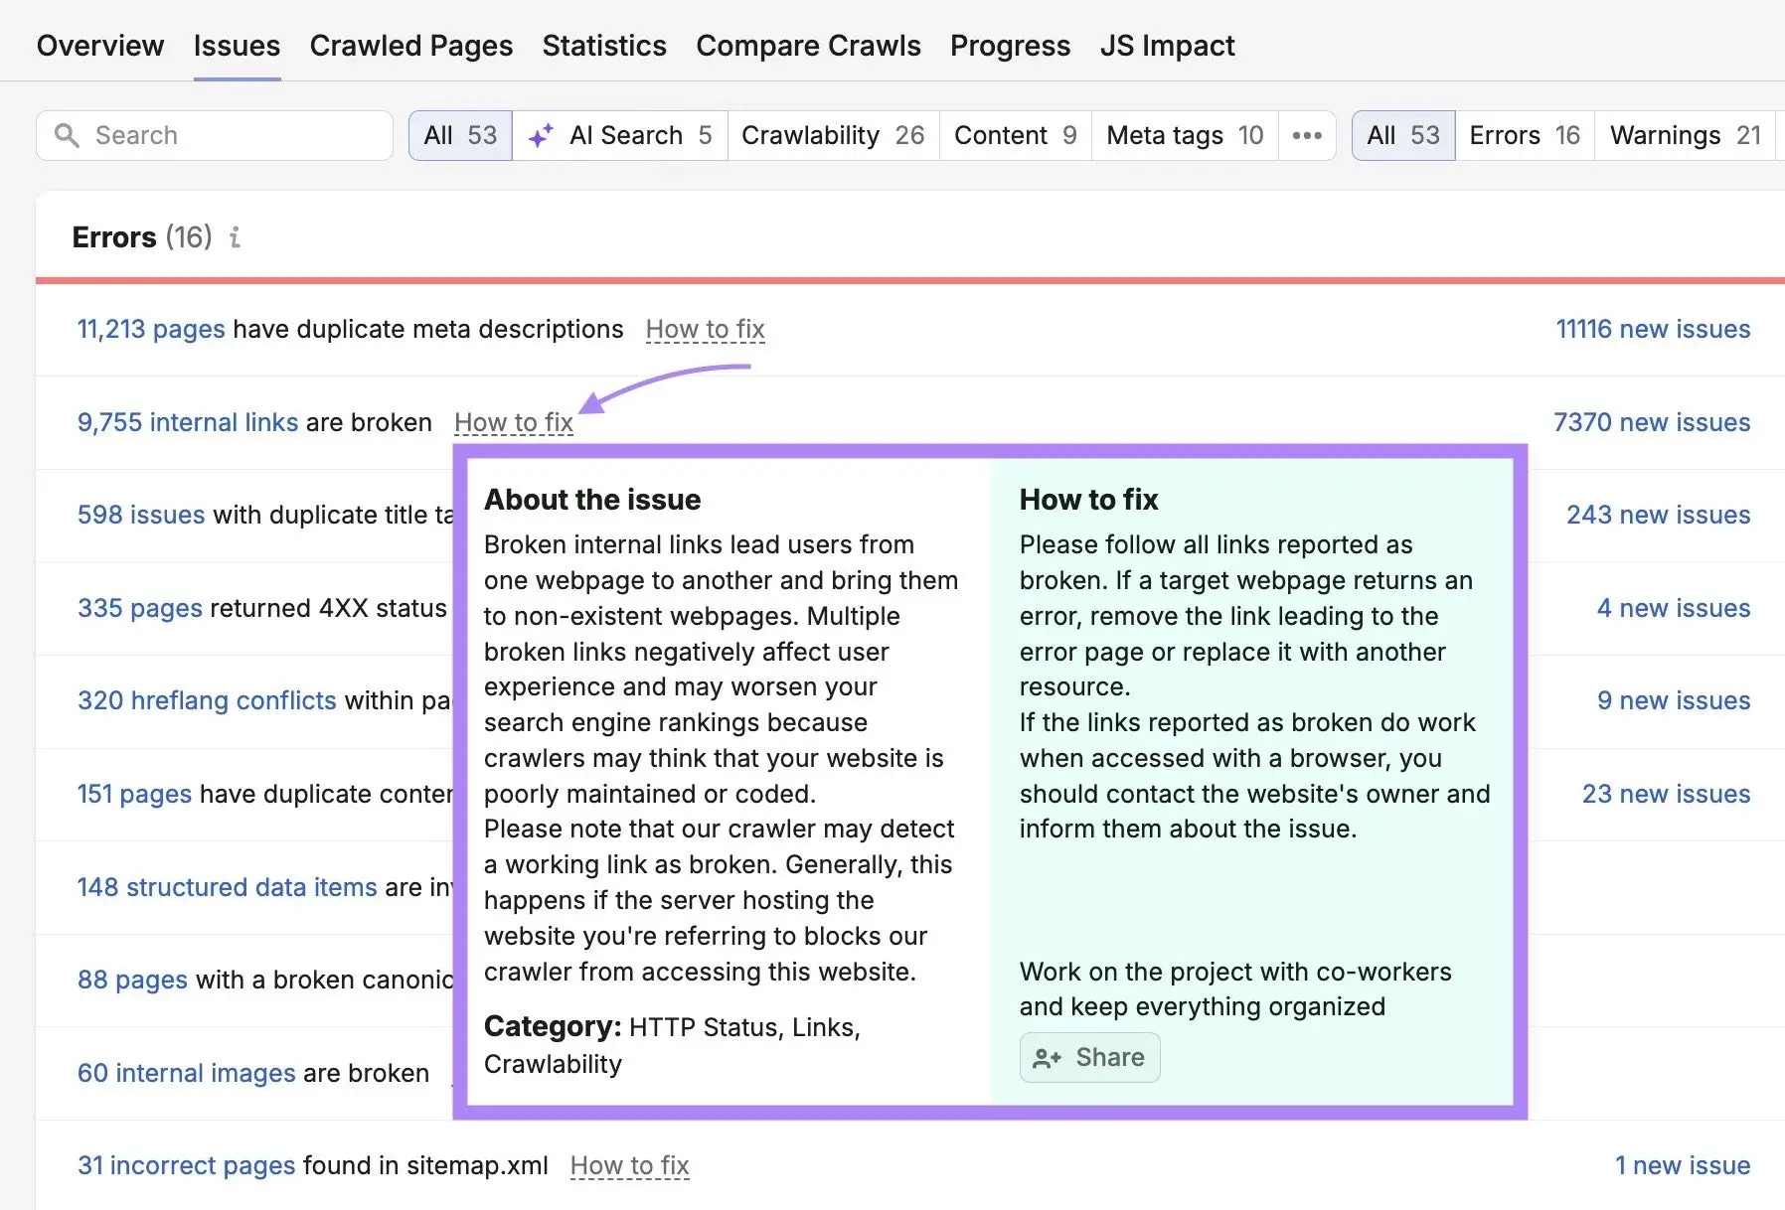The width and height of the screenshot is (1785, 1210).
Task: Click the search magnifier icon
Action: pos(67,135)
